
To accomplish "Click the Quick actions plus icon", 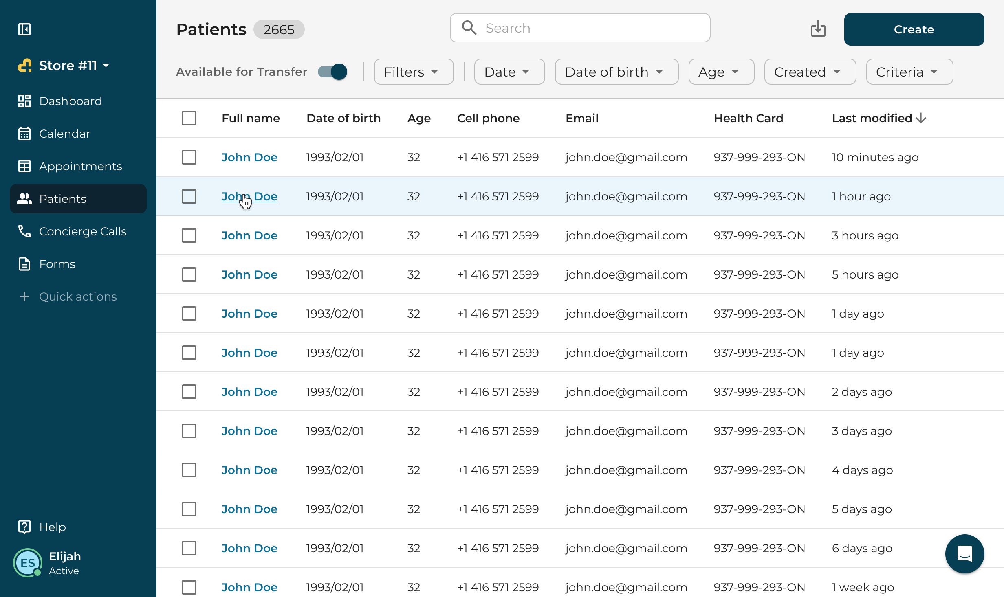I will point(24,296).
